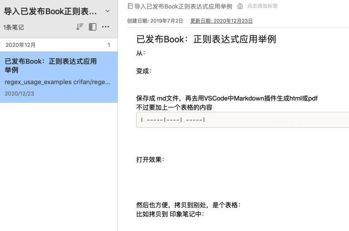Expand the notebook title dropdown chevron
349x231 pixels.
coord(108,11)
